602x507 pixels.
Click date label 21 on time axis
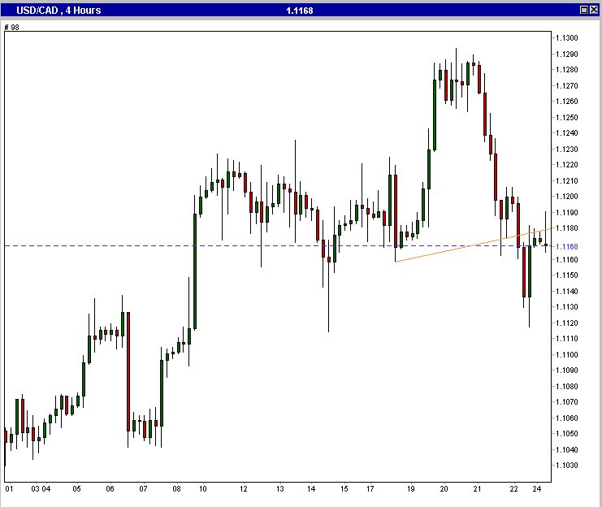click(477, 489)
